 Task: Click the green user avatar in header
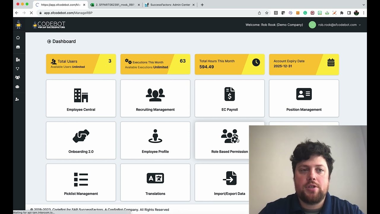(x=312, y=25)
